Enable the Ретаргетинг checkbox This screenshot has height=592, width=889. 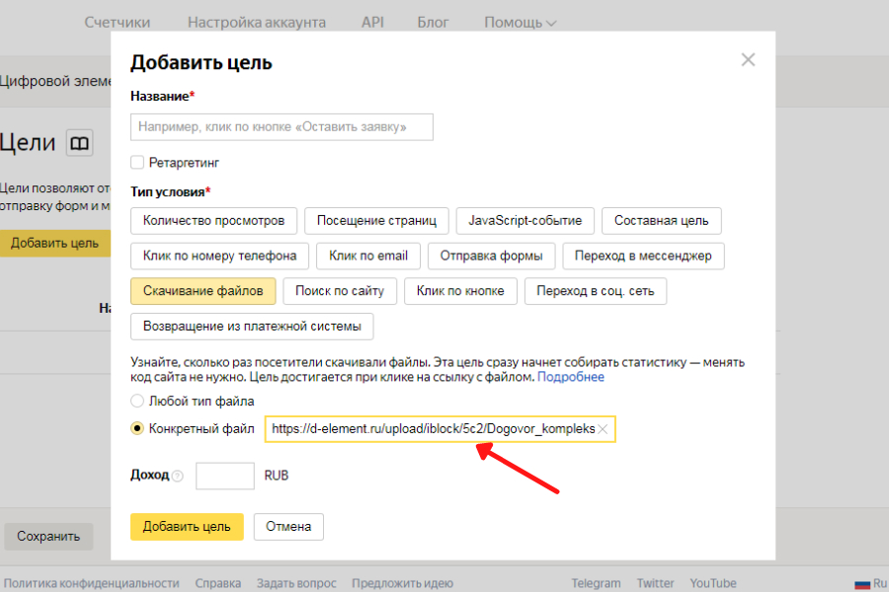click(137, 162)
